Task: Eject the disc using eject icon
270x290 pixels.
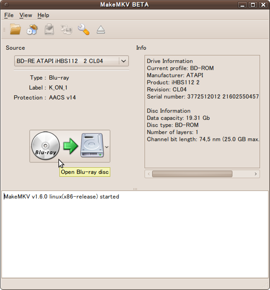Action: (x=101, y=30)
